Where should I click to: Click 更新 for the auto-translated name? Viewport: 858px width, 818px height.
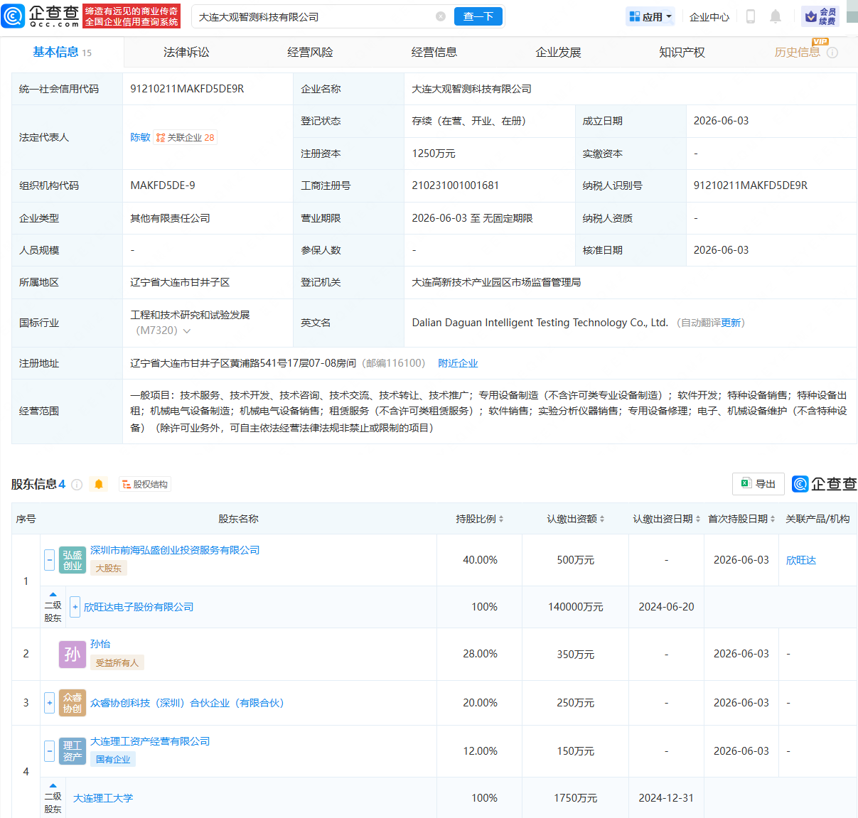[x=730, y=323]
